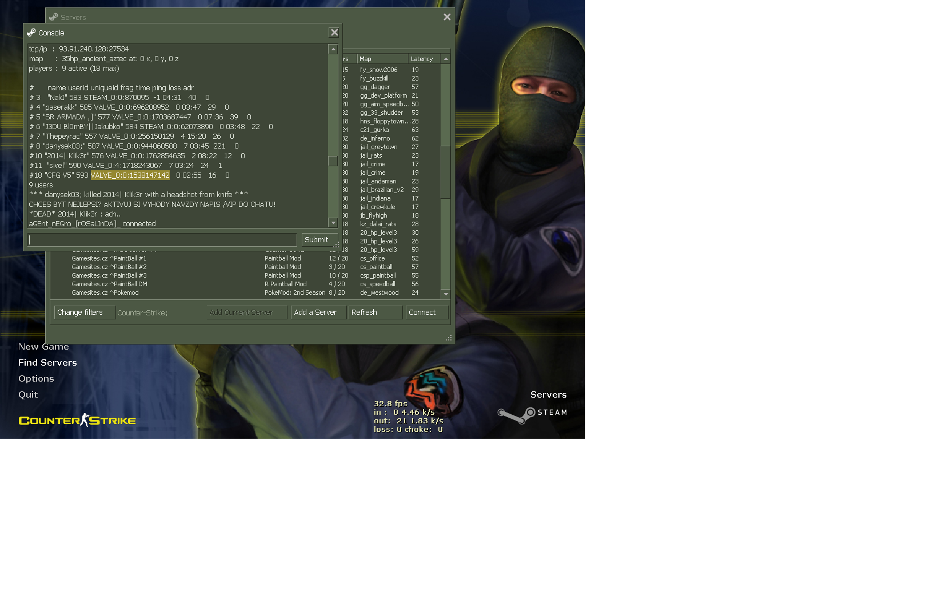Click console line for player "NakI"

pyautogui.click(x=119, y=98)
